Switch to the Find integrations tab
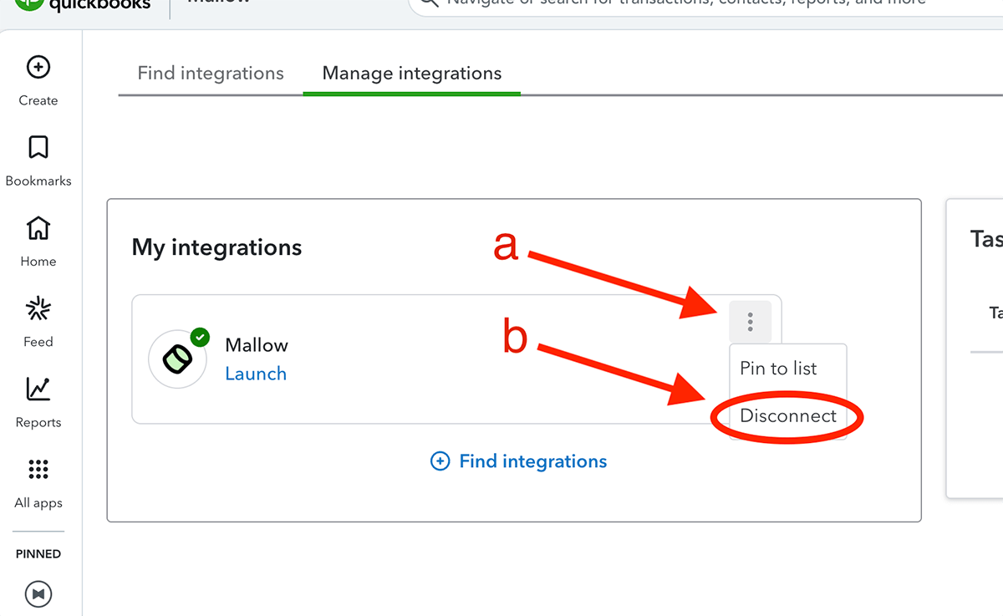This screenshot has height=616, width=1003. (x=211, y=74)
